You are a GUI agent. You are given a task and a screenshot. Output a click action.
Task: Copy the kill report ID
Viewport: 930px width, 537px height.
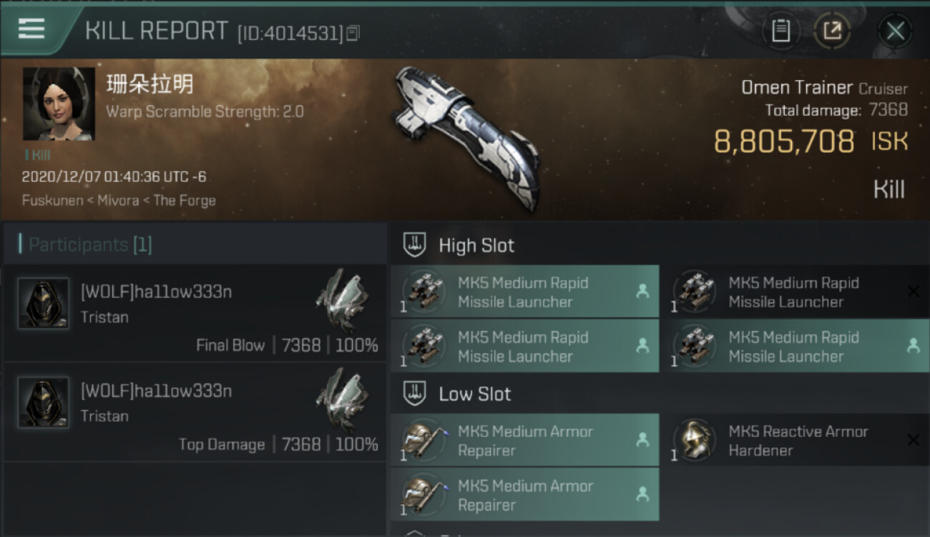(x=353, y=33)
